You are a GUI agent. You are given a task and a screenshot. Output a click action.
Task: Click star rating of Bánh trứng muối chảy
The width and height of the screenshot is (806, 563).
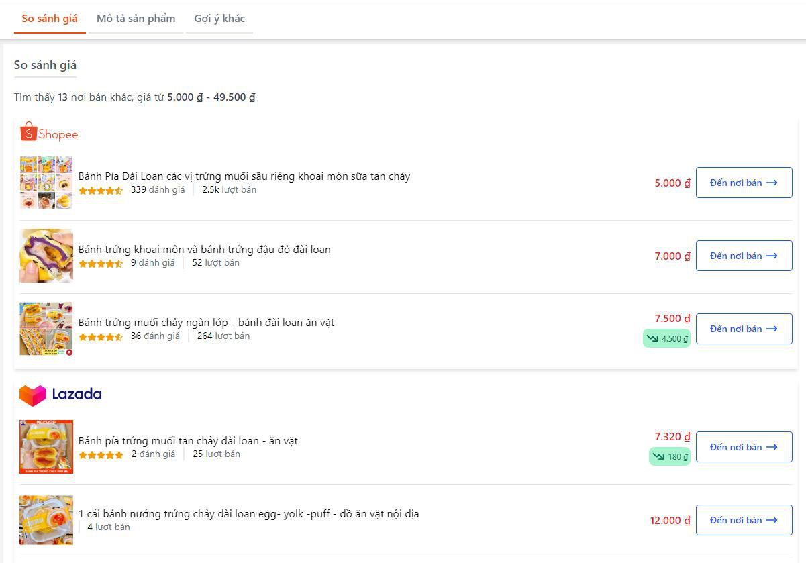click(101, 337)
